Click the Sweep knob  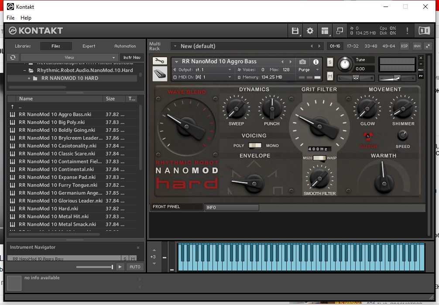pyautogui.click(x=236, y=108)
